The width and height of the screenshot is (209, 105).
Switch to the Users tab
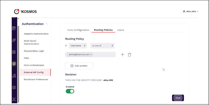pos(120,30)
